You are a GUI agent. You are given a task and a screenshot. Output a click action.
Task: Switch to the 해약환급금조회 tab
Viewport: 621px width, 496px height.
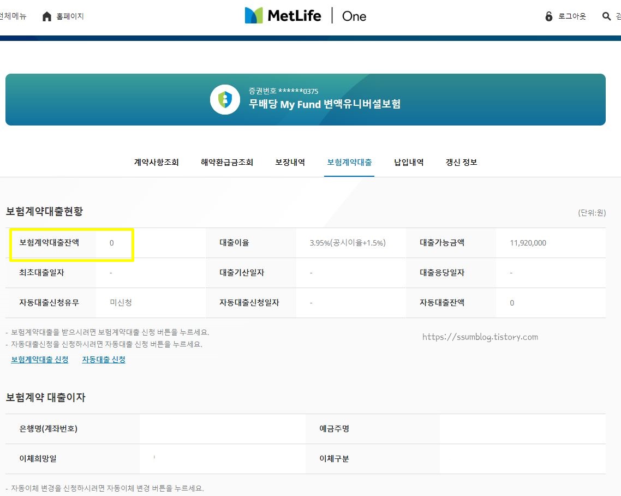click(x=227, y=162)
